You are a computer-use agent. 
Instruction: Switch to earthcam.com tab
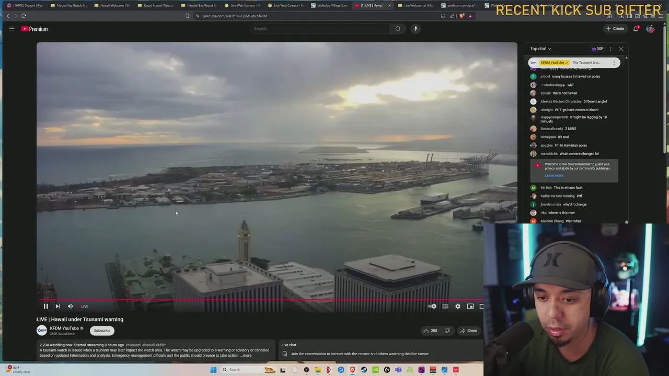pyautogui.click(x=459, y=5)
